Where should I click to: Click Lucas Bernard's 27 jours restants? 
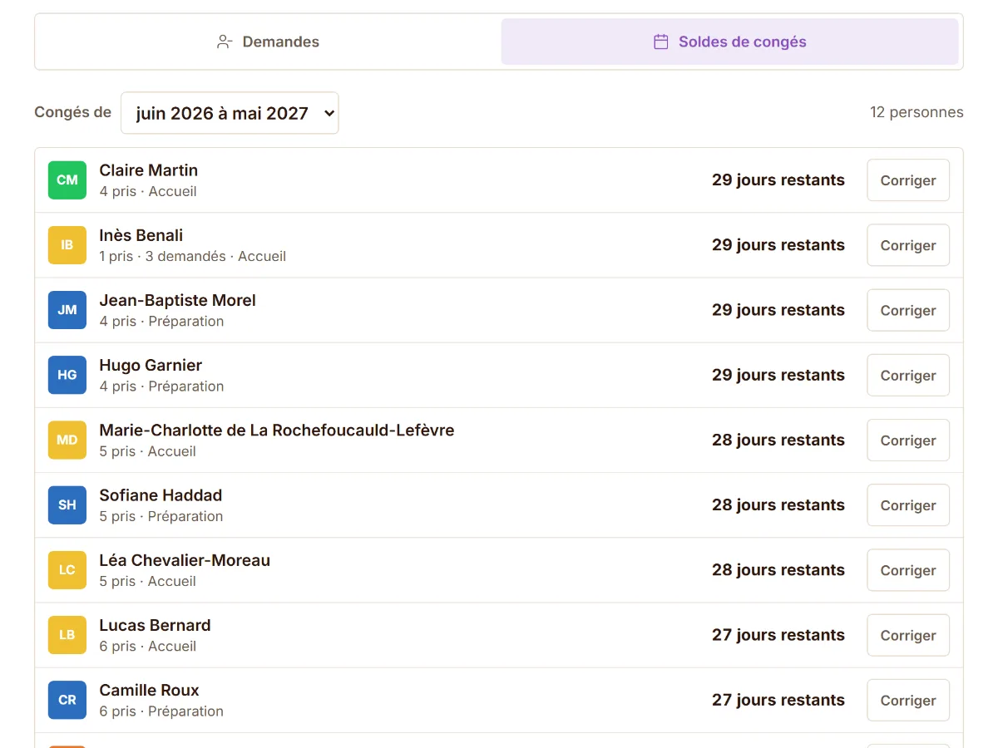[x=778, y=635]
